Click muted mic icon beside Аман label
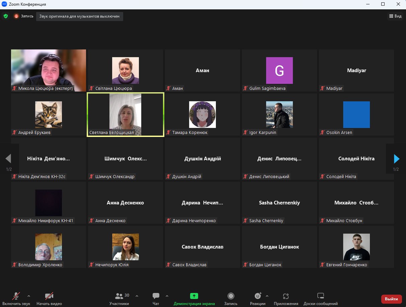 click(x=169, y=89)
